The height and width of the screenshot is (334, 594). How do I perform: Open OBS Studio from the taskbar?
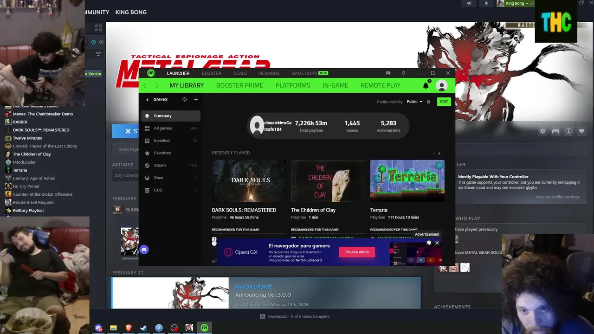tap(174, 328)
